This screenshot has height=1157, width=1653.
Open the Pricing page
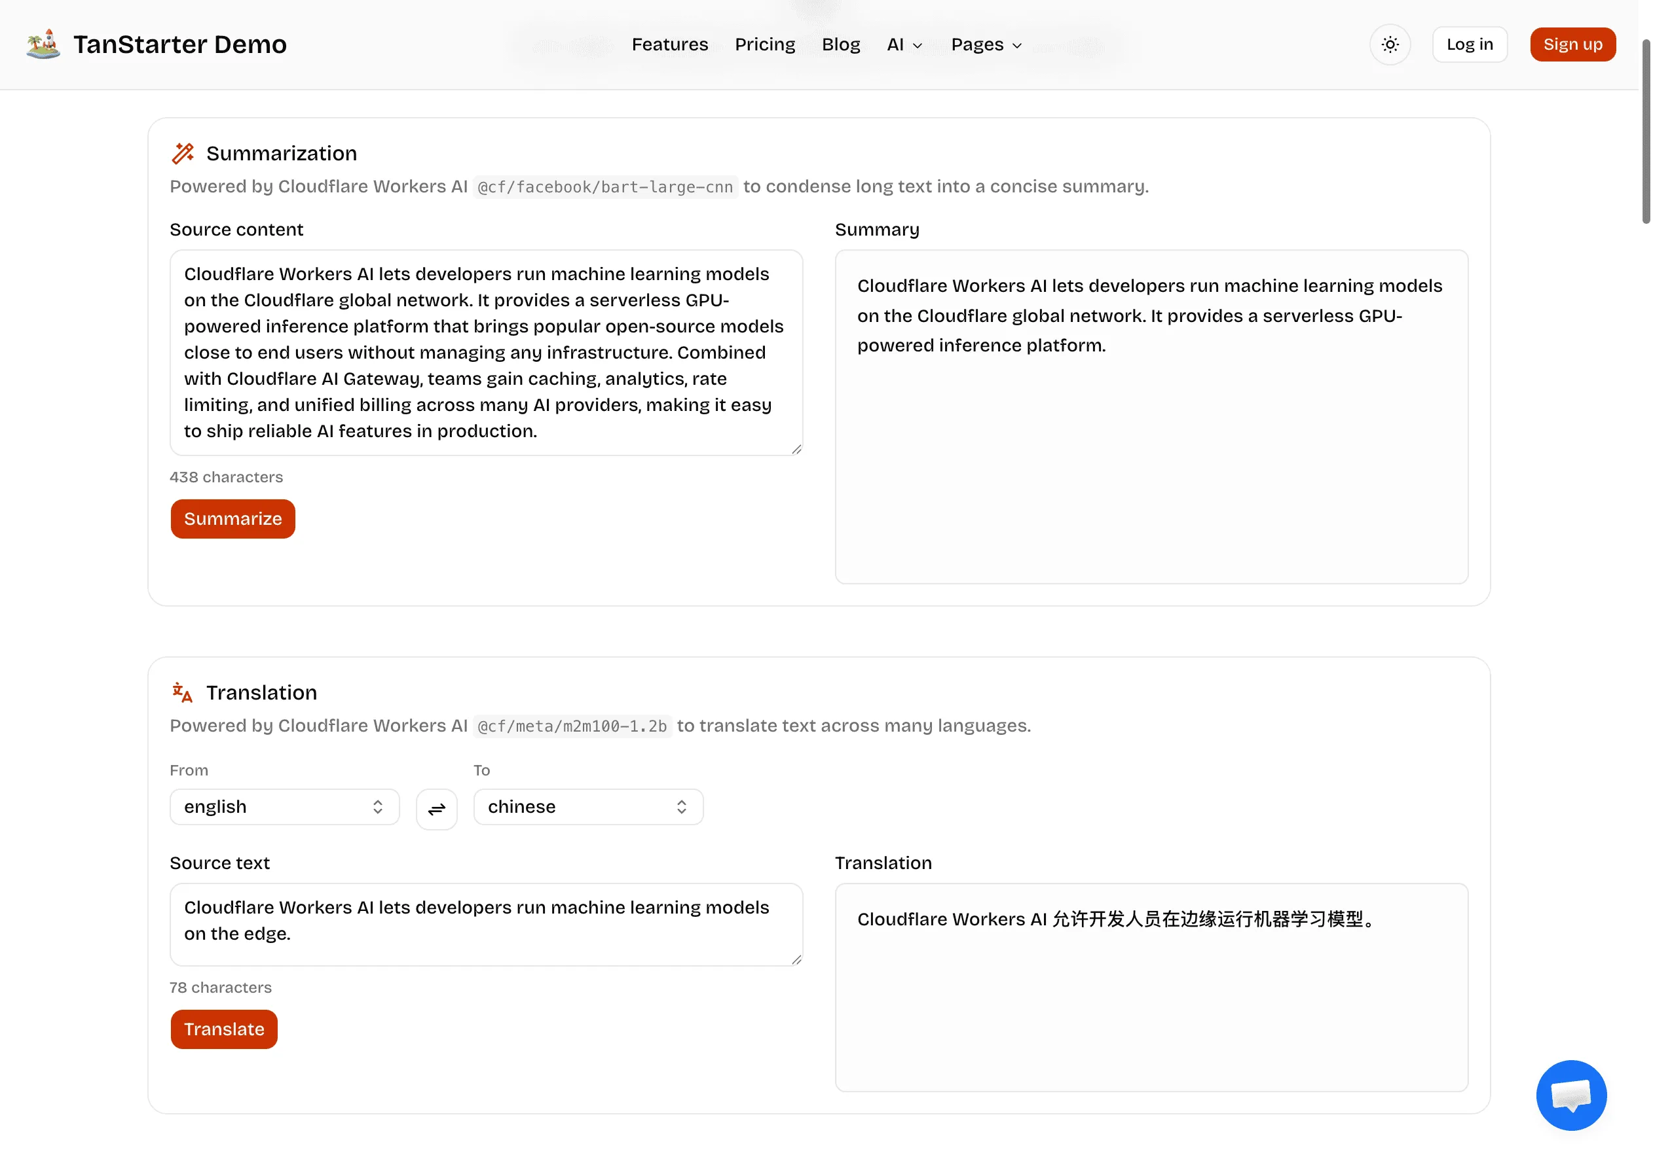coord(766,44)
